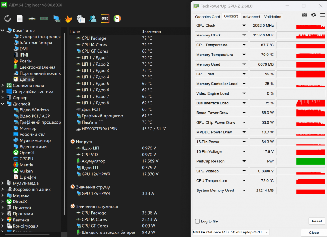Image resolution: width=327 pixels, height=237 pixels.
Task: Open the GPU Clock sensor dropdown
Action: pyautogui.click(x=244, y=26)
